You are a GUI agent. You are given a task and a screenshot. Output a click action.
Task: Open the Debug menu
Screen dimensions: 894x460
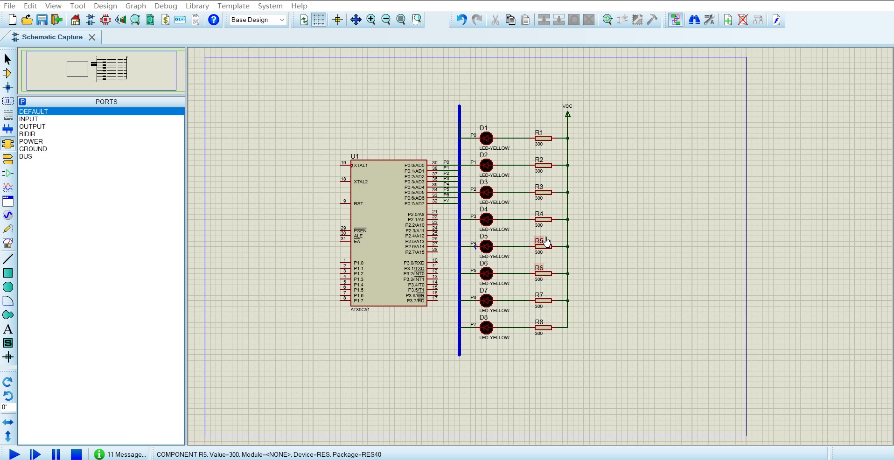(x=166, y=6)
